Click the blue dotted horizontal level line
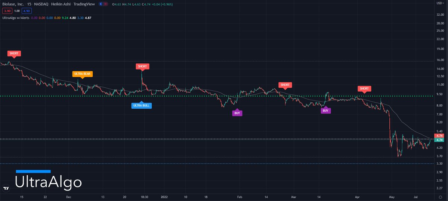This screenshot has height=201, width=448. tap(217, 164)
